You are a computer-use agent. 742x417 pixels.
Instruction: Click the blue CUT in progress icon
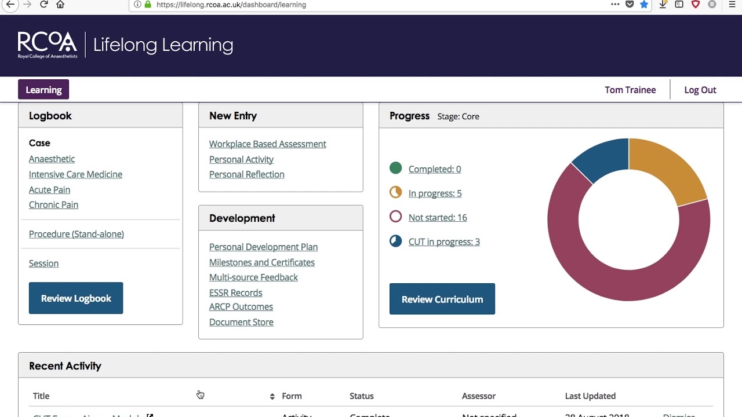(x=396, y=241)
